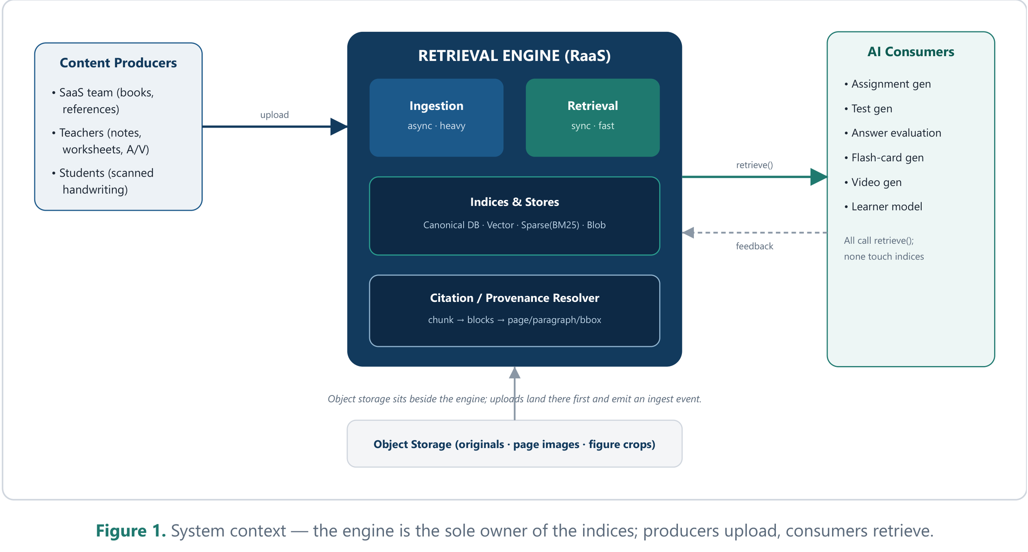Click the 'Video gen' item

point(873,182)
